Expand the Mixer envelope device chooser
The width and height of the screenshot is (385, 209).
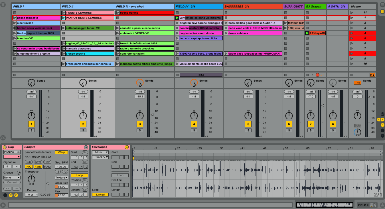pyautogui.click(x=100, y=152)
